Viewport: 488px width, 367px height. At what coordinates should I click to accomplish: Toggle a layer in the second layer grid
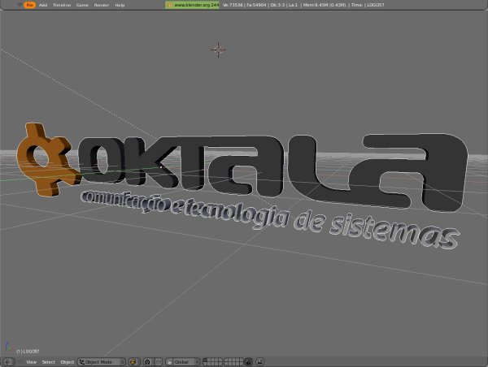pos(232,361)
